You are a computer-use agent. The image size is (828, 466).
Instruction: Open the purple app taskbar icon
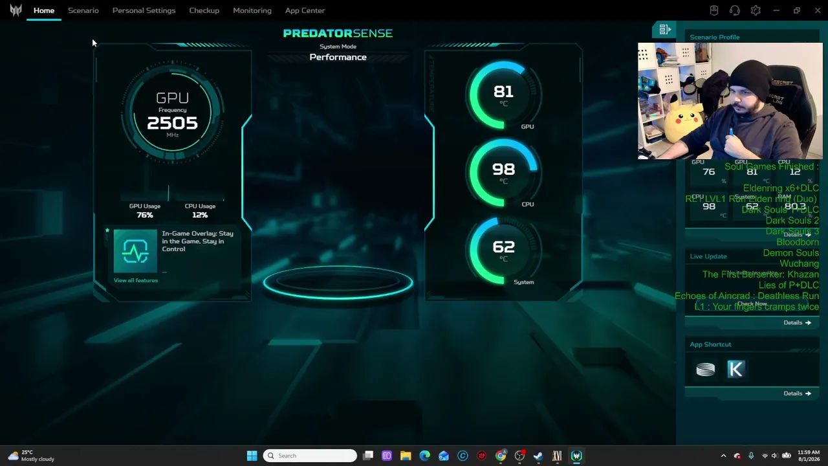tap(387, 456)
